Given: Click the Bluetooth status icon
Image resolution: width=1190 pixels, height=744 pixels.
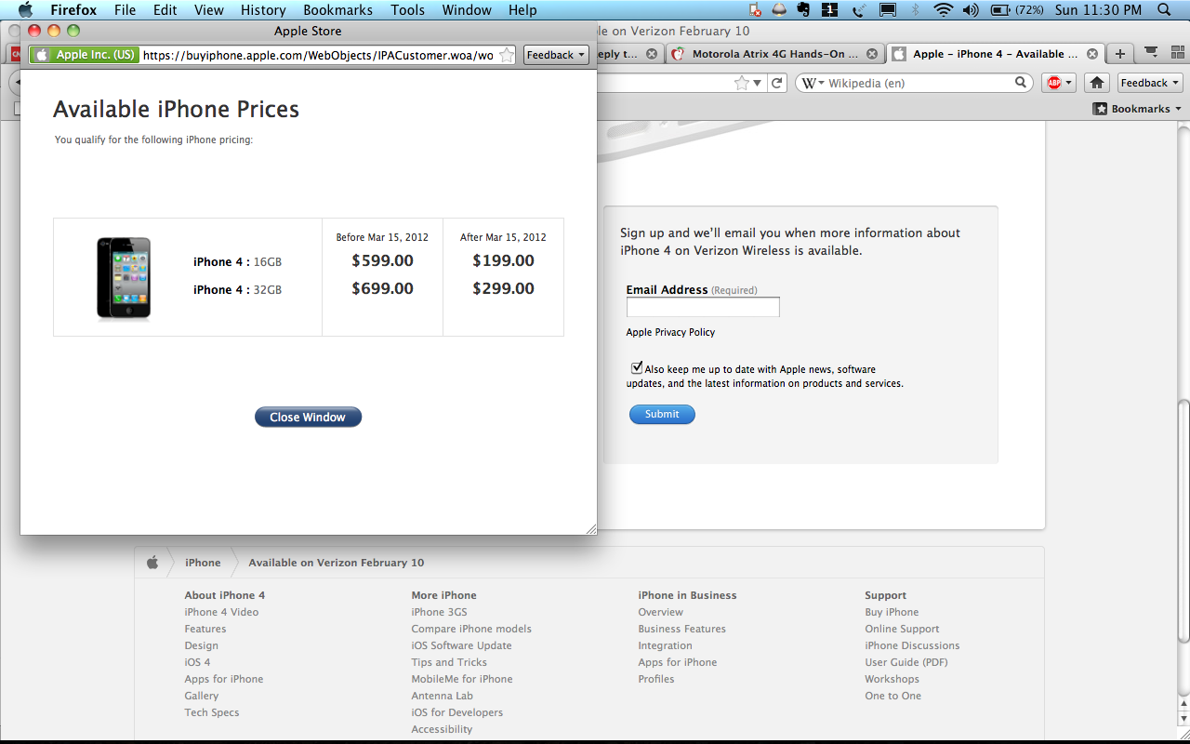Looking at the screenshot, I should click(915, 10).
